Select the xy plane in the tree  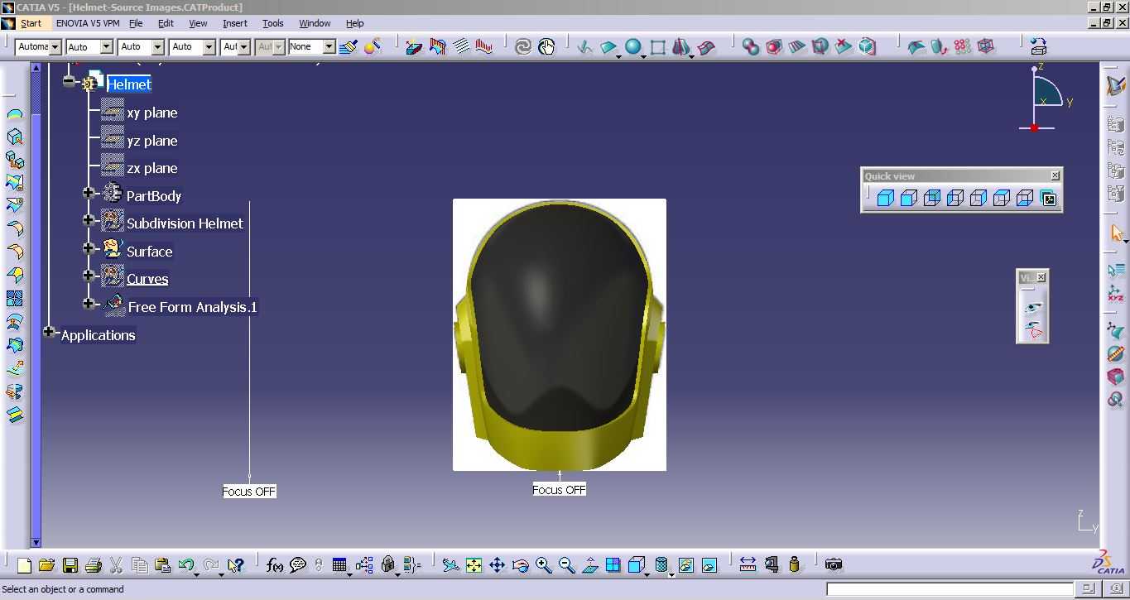(152, 113)
